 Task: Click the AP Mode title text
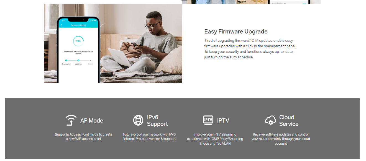tap(92, 121)
